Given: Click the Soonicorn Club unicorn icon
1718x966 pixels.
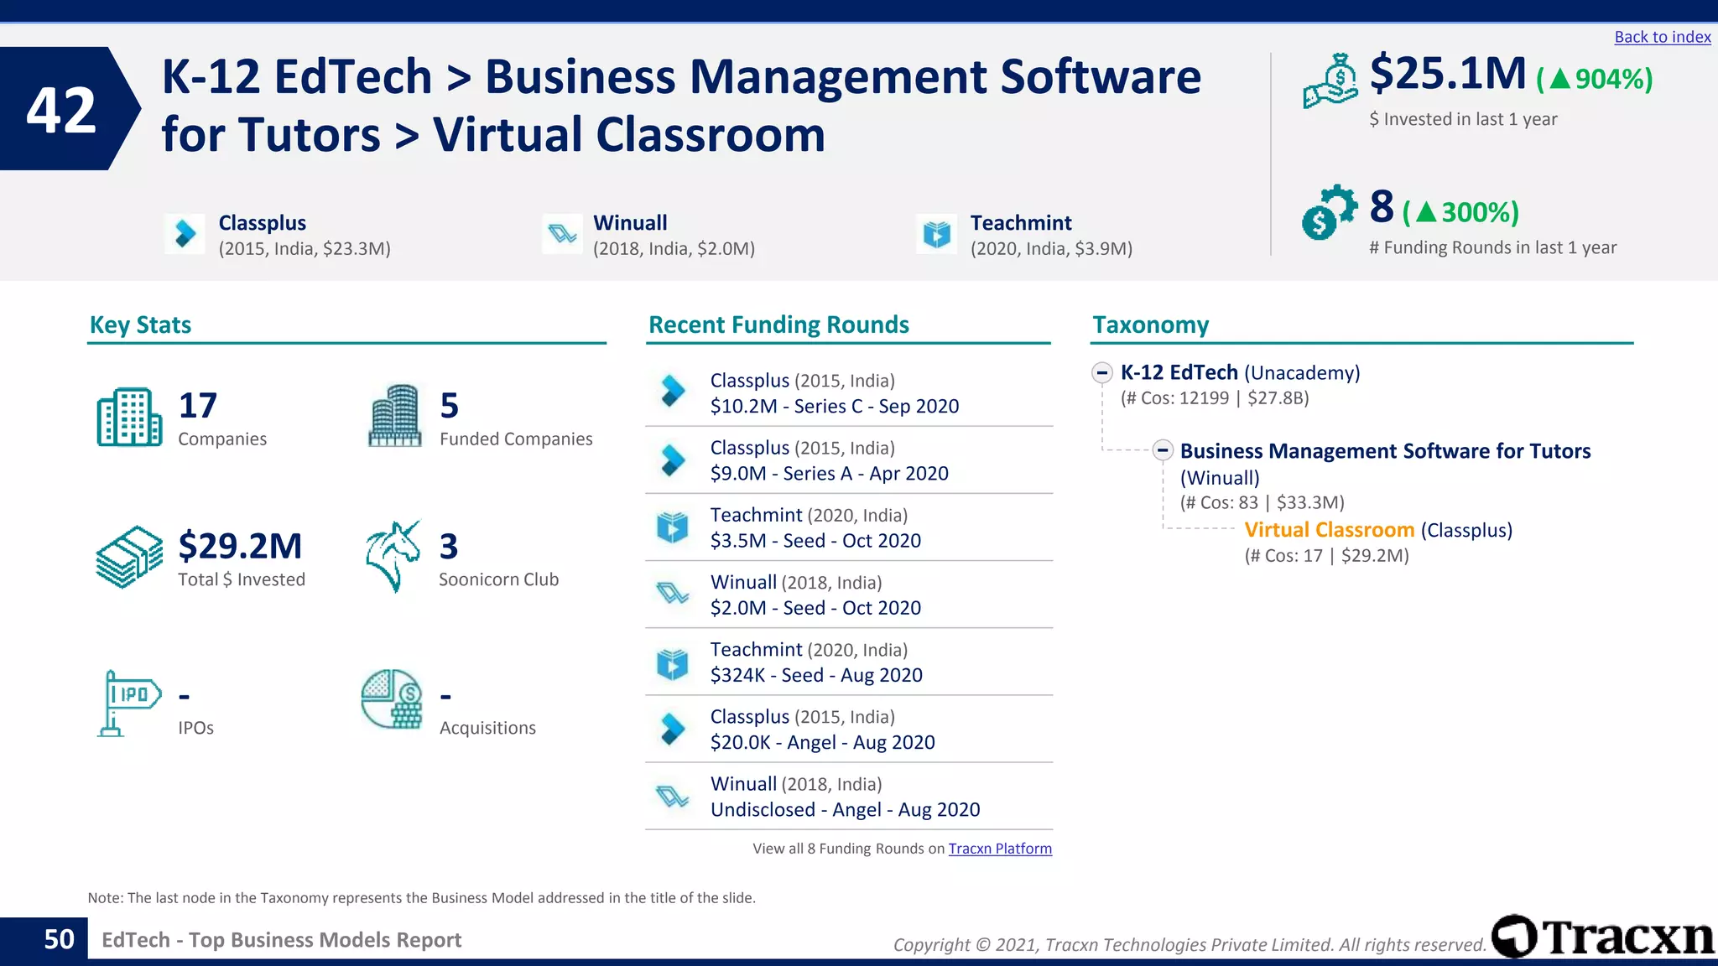Looking at the screenshot, I should coord(393,556).
